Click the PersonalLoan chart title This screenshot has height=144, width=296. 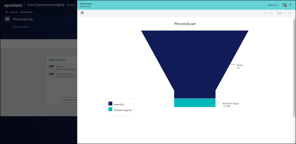tap(185, 24)
